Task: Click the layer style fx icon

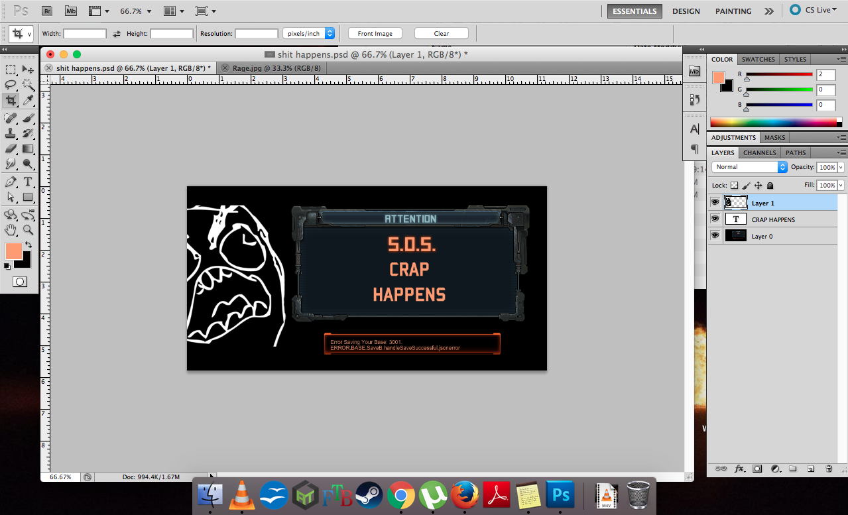Action: pos(739,469)
